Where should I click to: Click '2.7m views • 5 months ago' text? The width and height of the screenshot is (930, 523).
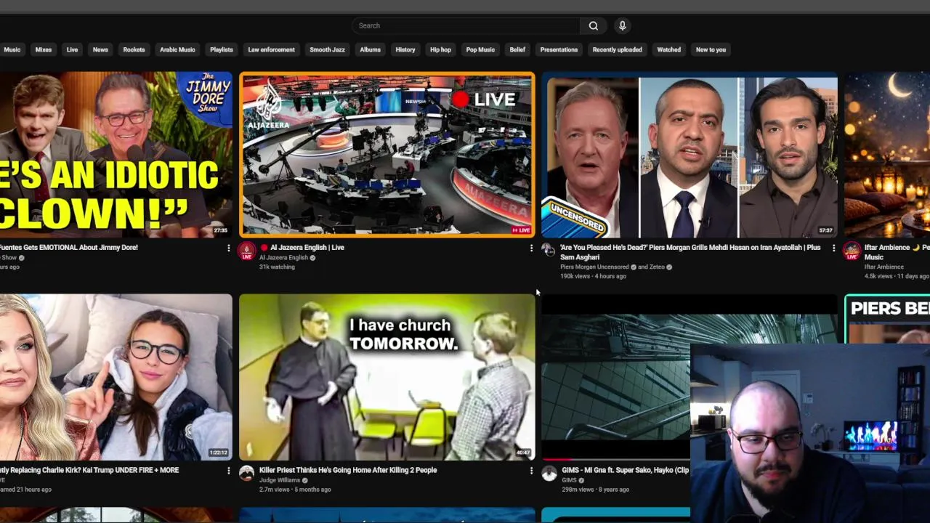pyautogui.click(x=295, y=490)
